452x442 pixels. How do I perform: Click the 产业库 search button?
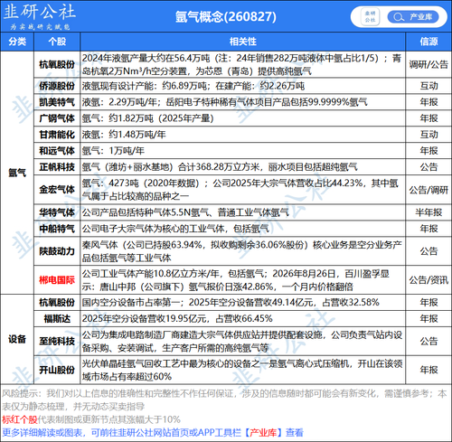413,17
